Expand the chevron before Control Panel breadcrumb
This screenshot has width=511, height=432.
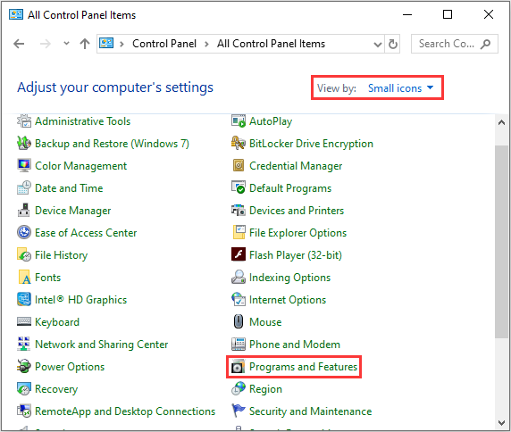(121, 44)
